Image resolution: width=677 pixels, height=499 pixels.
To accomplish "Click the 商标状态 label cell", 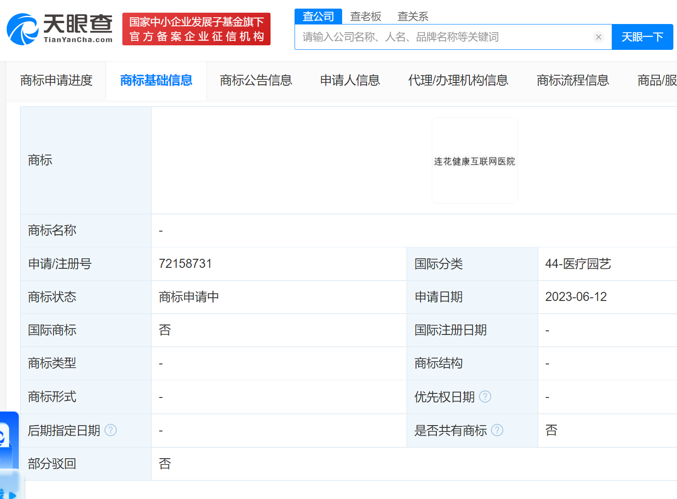I will (x=86, y=297).
